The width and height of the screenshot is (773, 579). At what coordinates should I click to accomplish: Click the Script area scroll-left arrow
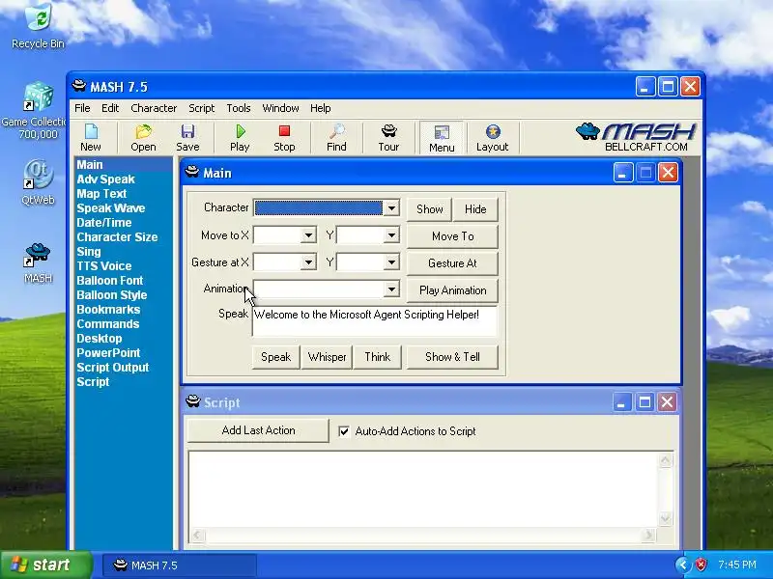197,535
